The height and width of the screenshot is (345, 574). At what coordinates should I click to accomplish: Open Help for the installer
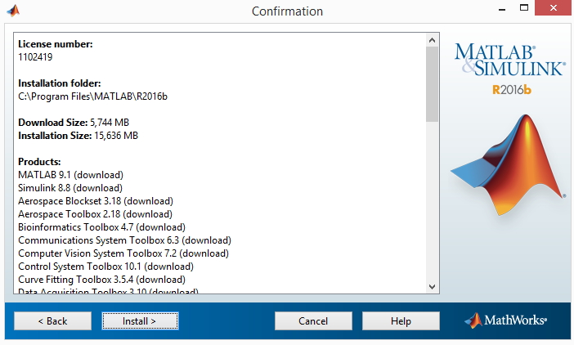point(401,320)
